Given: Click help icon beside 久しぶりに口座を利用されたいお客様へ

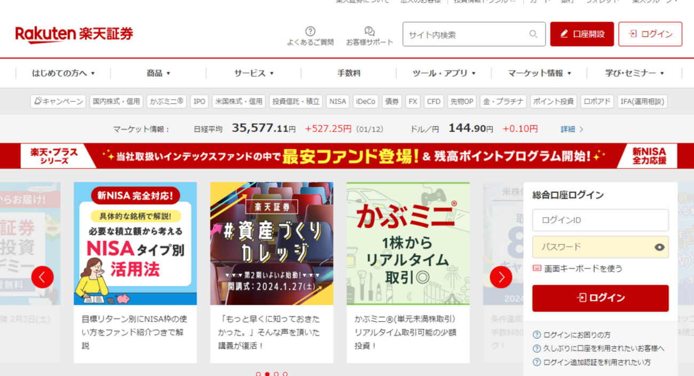Looking at the screenshot, I should point(537,349).
